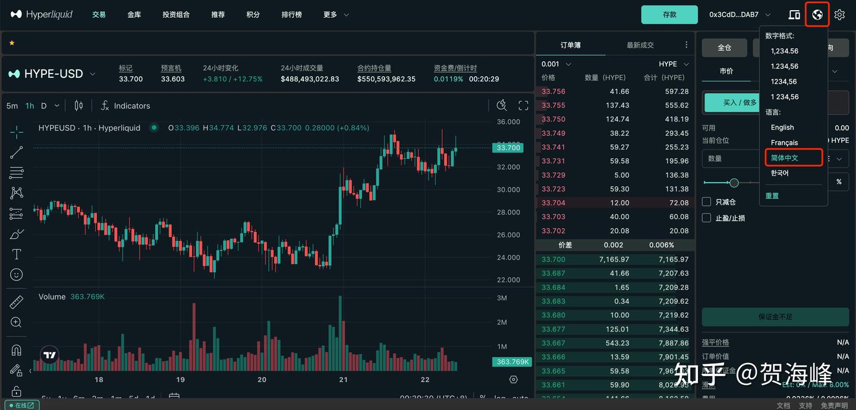
Task: Choose 简体中文 language
Action: click(x=785, y=158)
